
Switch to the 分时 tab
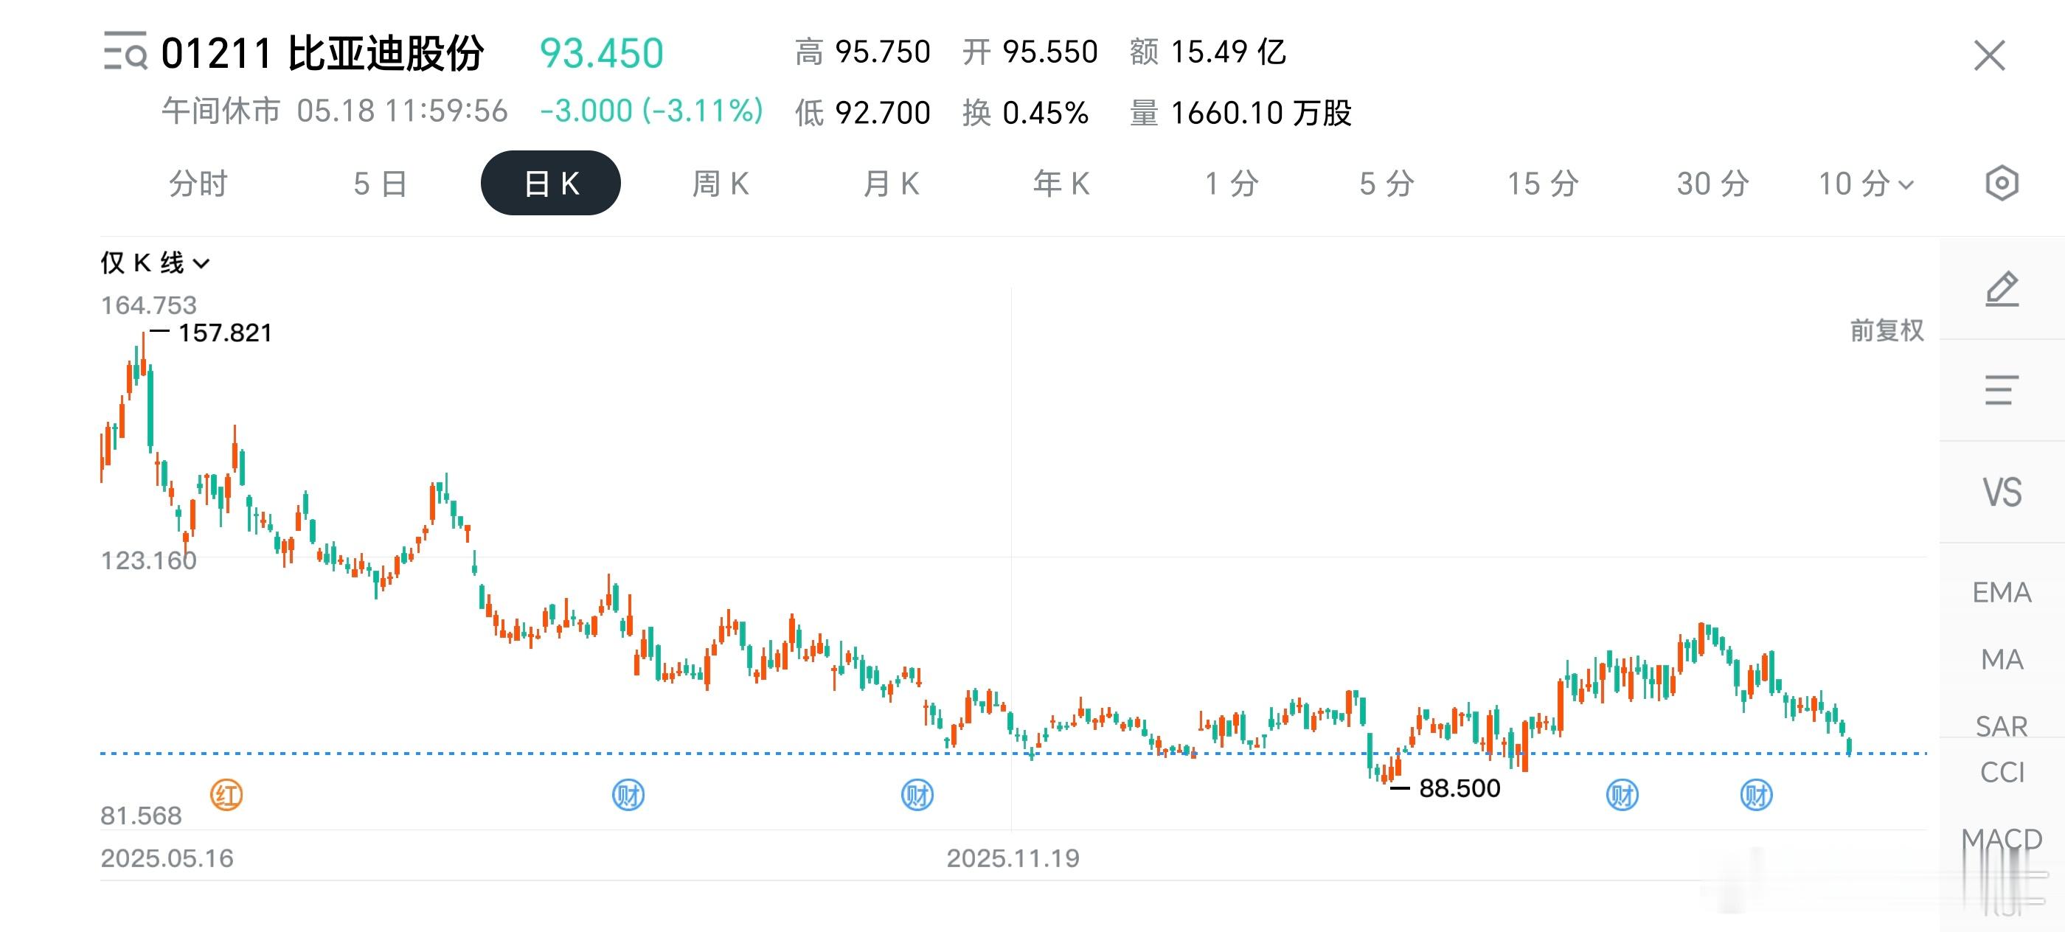tap(198, 184)
